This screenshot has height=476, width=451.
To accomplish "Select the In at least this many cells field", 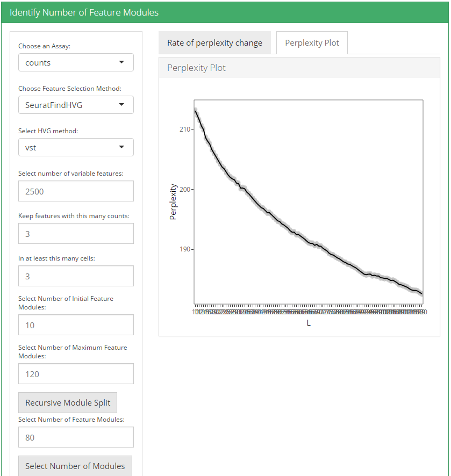I will point(76,276).
